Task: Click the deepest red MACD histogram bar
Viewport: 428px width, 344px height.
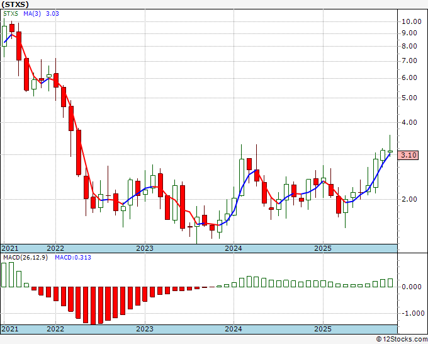Action: pyautogui.click(x=93, y=306)
